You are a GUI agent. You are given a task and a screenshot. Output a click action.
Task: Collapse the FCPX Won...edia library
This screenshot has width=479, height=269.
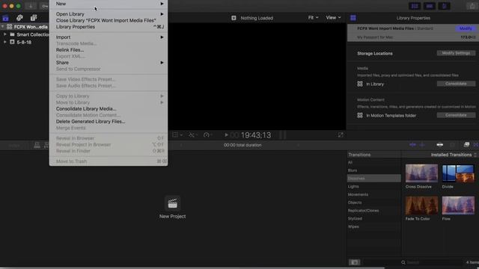click(x=2, y=27)
